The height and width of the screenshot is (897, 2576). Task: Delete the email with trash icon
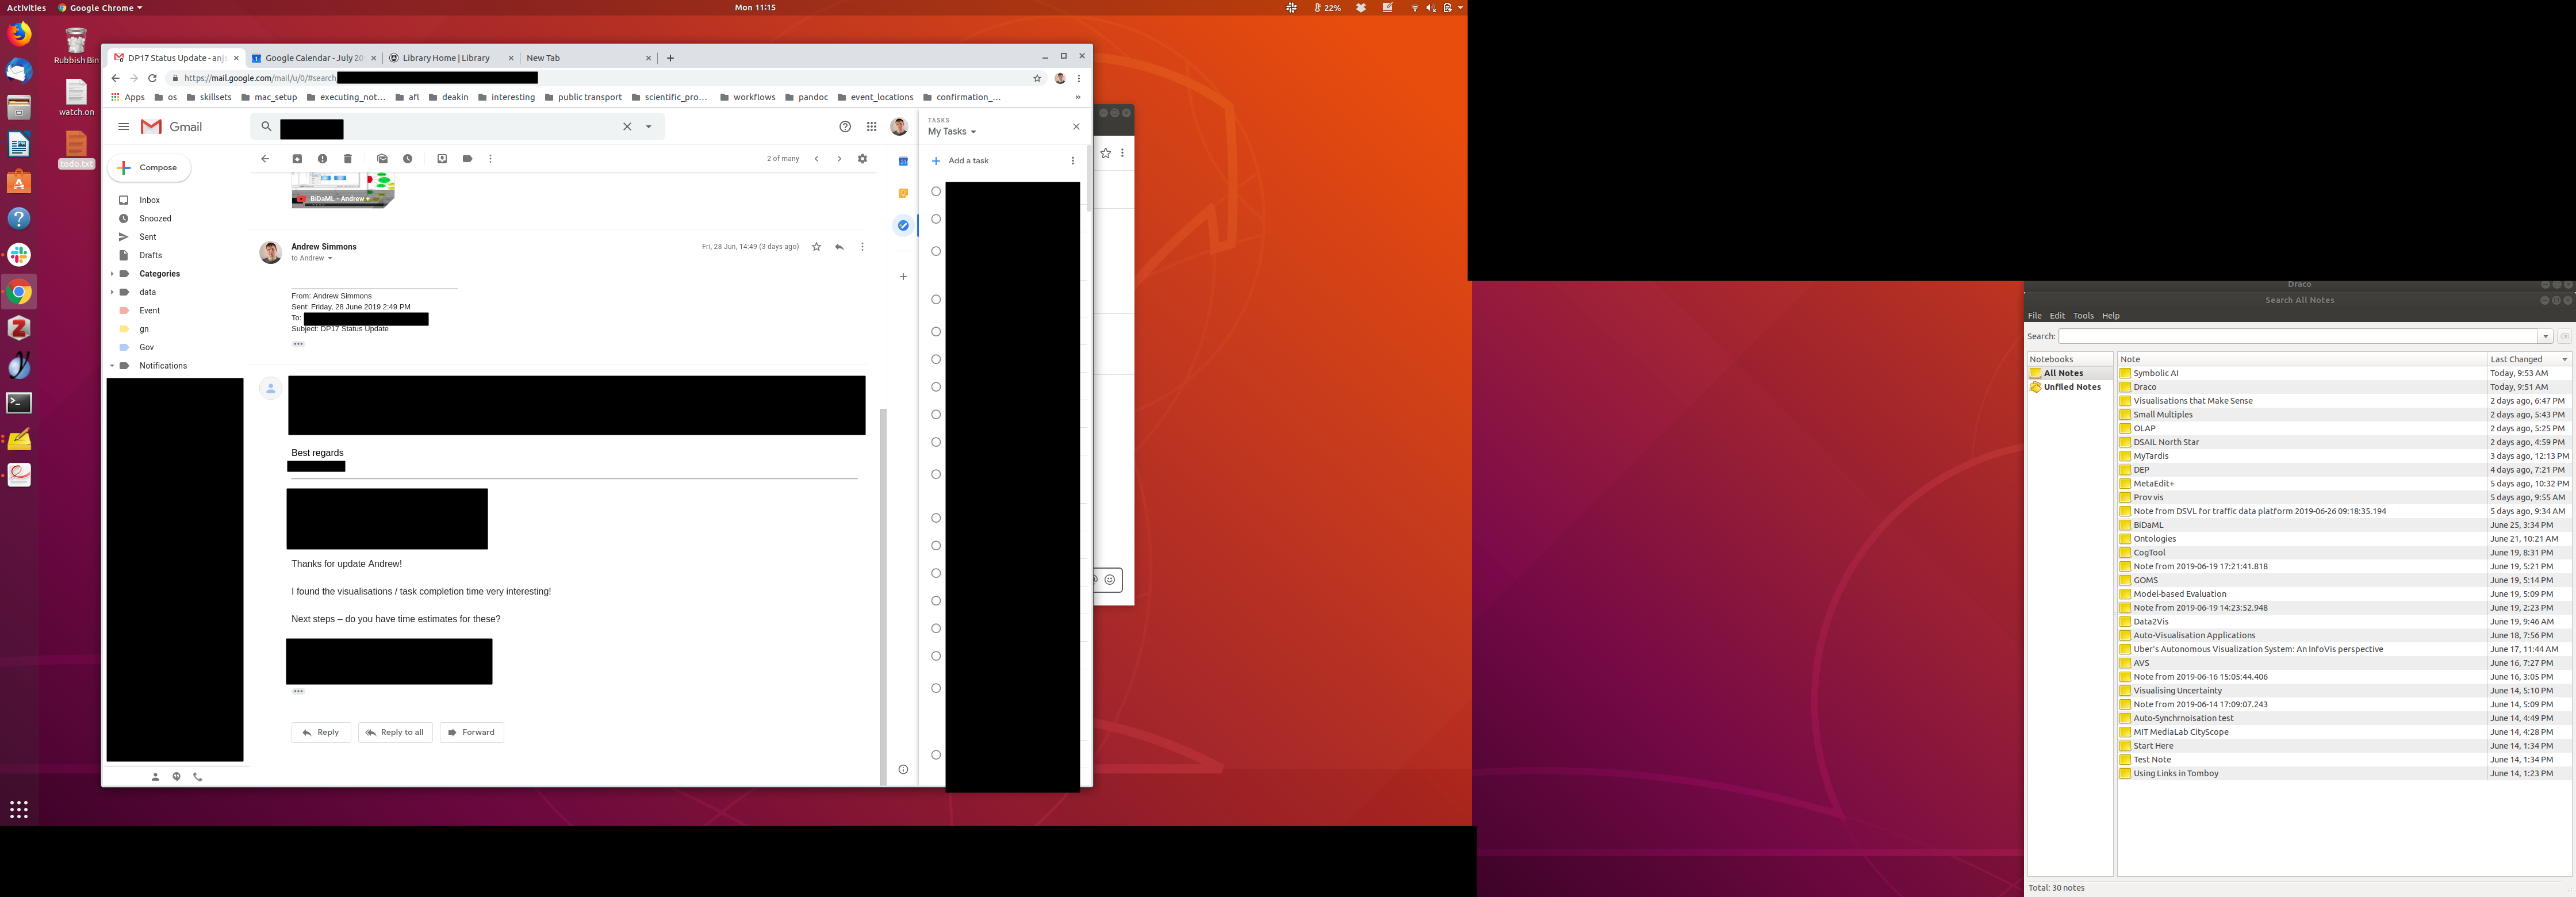[x=348, y=159]
